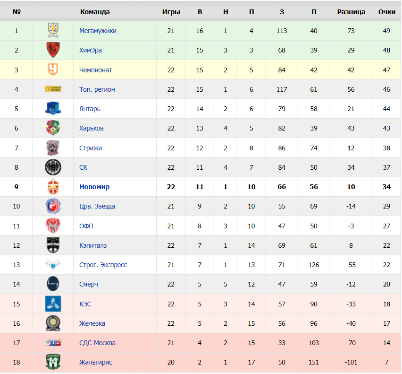
Task: Click the Смерч dark round logo
Action: [x=53, y=284]
